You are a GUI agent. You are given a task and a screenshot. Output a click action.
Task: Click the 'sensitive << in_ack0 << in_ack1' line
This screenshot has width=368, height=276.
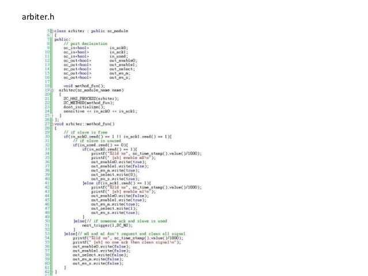[x=100, y=111]
